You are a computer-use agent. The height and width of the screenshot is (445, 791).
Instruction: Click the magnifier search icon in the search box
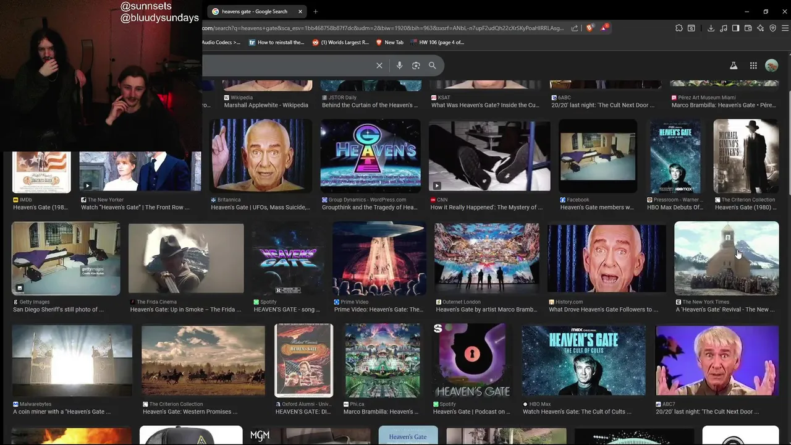coord(433,66)
